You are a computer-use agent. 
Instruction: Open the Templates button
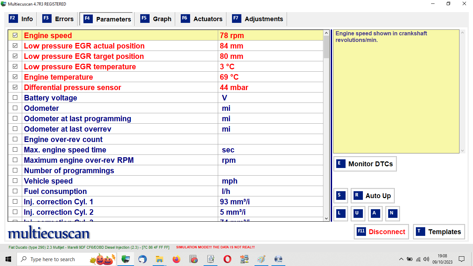439,232
